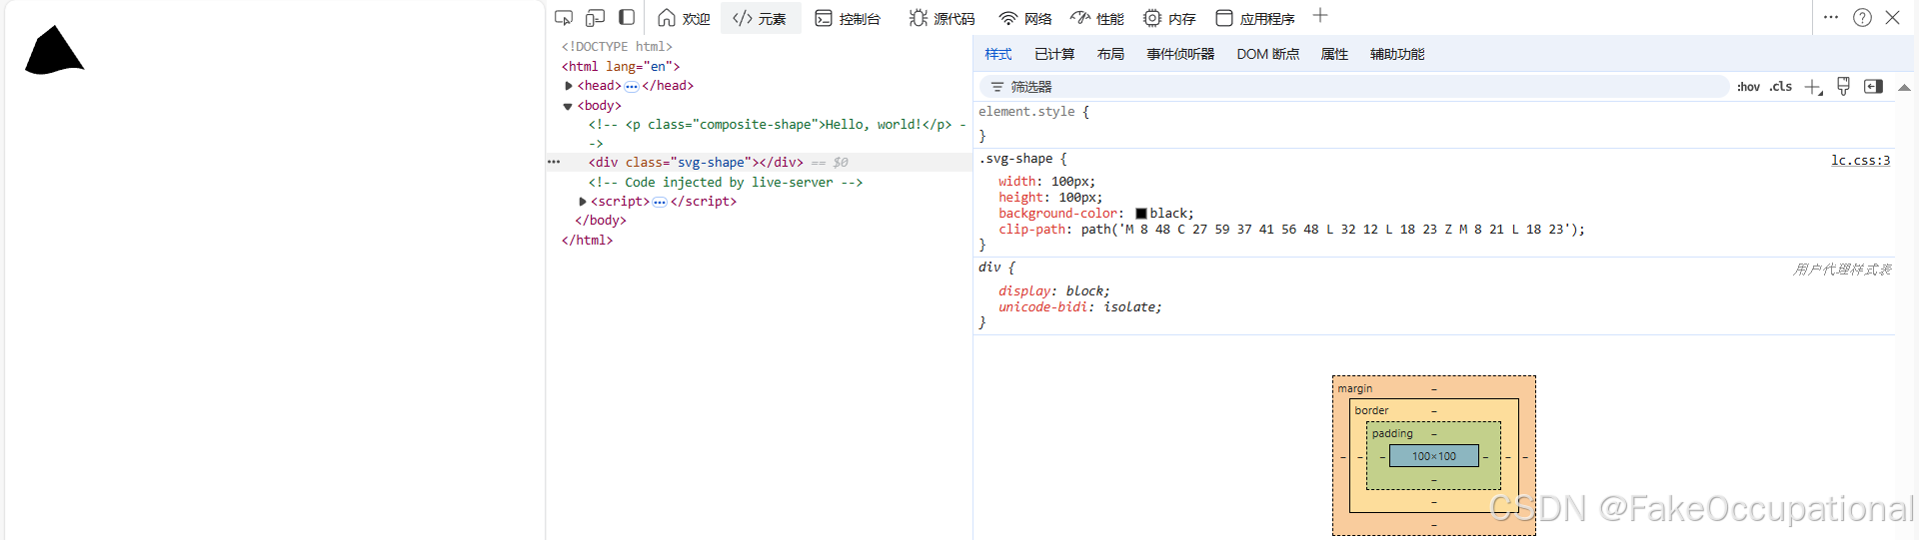Image resolution: width=1919 pixels, height=540 pixels.
Task: Click the 100×100 content box
Action: [1434, 456]
